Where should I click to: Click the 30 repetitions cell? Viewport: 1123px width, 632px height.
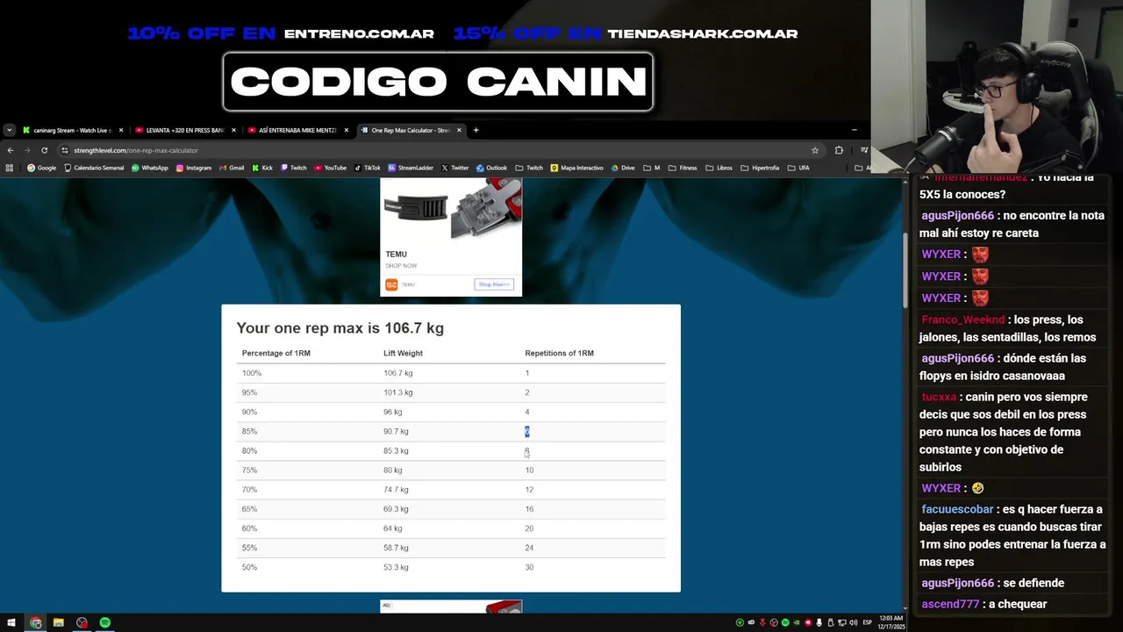[529, 567]
